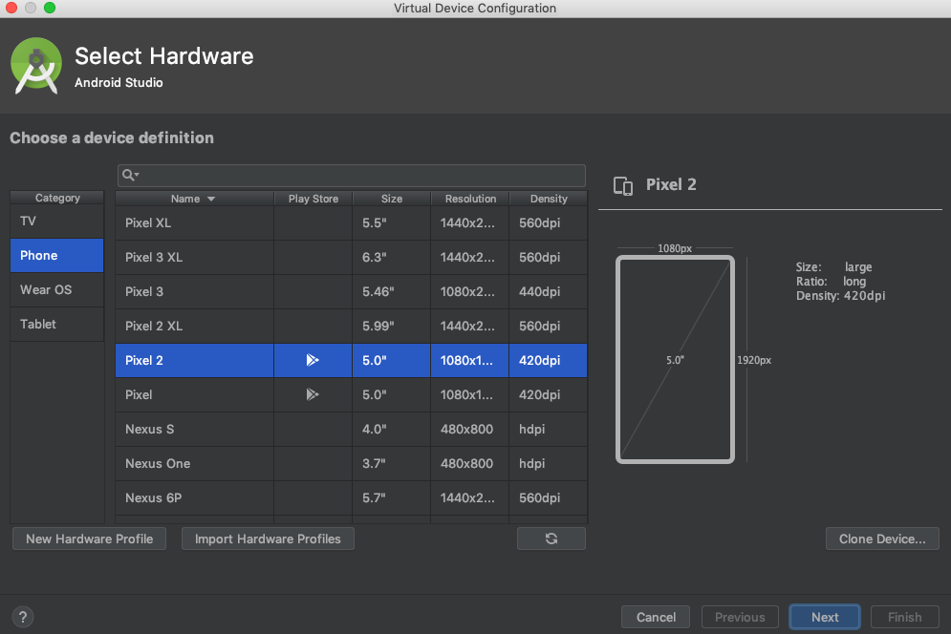This screenshot has height=634, width=951.
Task: Click New Hardware Profile button
Action: (89, 539)
